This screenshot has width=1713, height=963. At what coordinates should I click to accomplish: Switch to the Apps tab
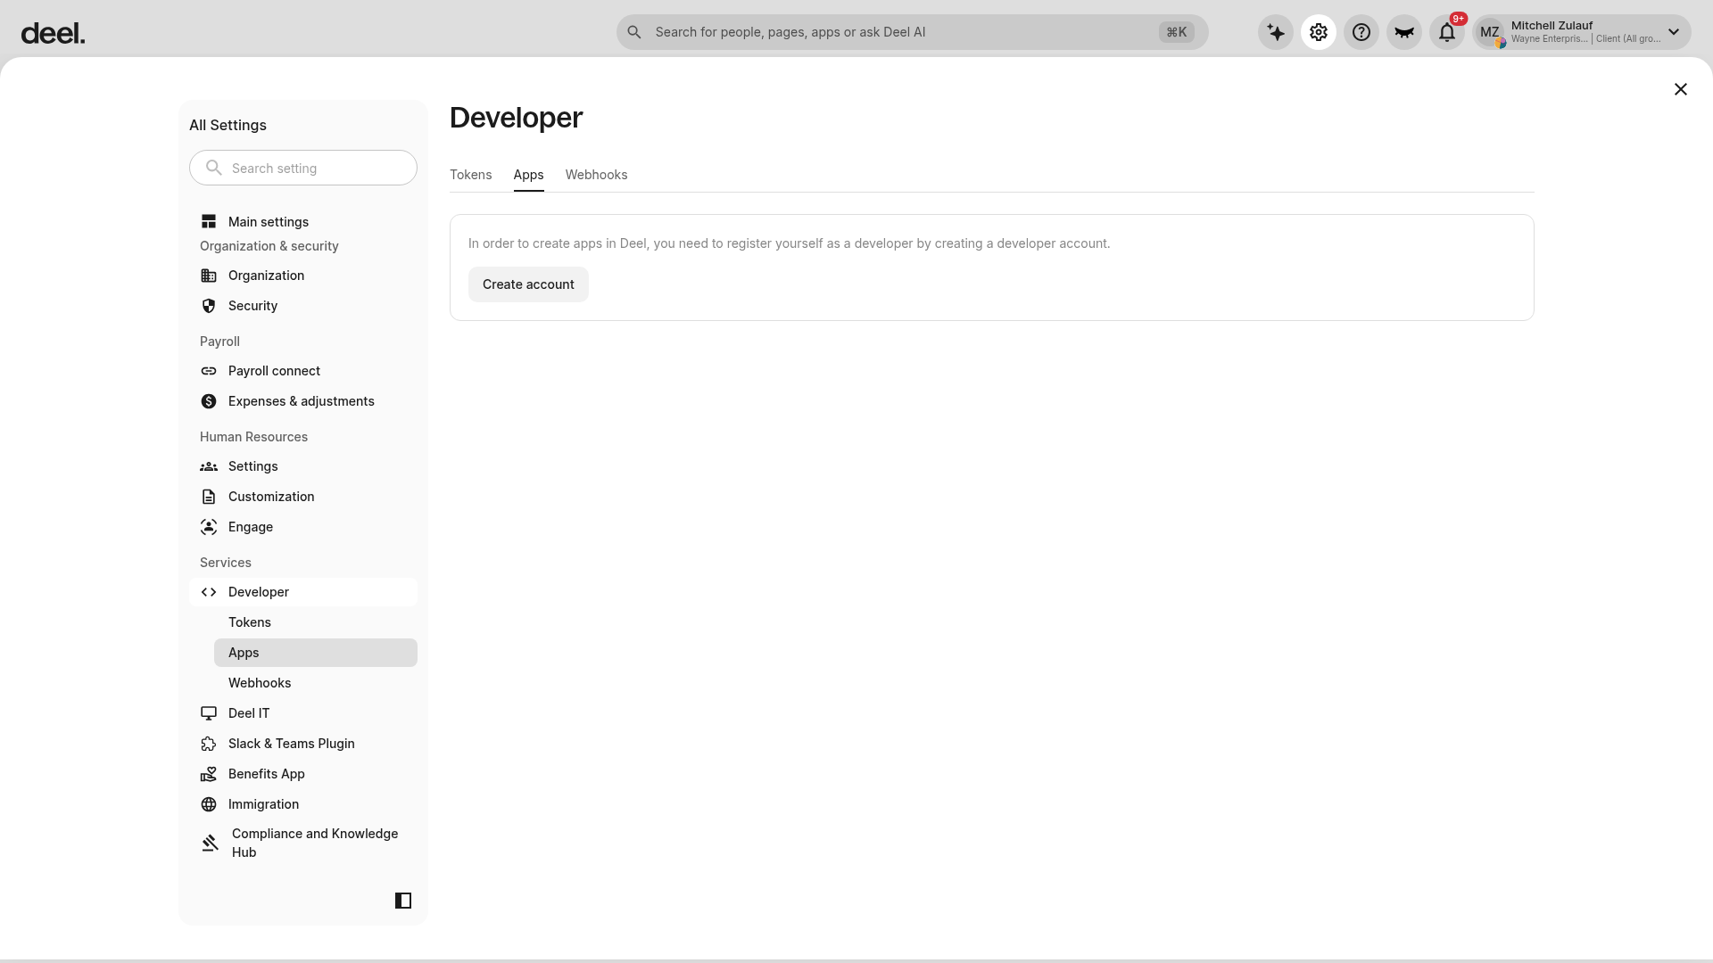(x=529, y=175)
